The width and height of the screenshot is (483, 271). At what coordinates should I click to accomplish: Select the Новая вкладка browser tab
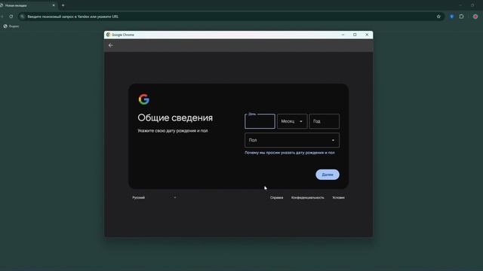(28, 5)
